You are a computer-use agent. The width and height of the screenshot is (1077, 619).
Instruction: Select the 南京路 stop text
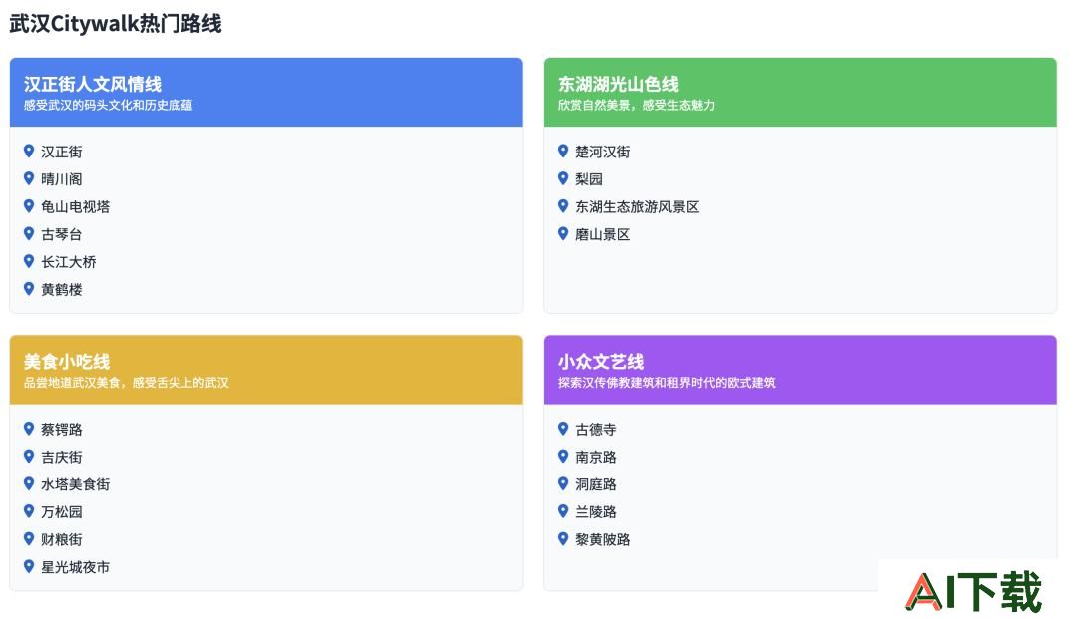[x=595, y=457]
